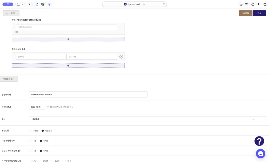The height and width of the screenshot is (162, 269).
Task: Select 사용 for 대면계약서 여부
Action: coord(30,141)
